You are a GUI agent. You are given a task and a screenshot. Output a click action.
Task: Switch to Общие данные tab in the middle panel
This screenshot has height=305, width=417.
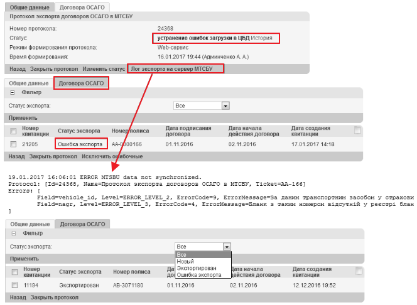click(x=29, y=83)
